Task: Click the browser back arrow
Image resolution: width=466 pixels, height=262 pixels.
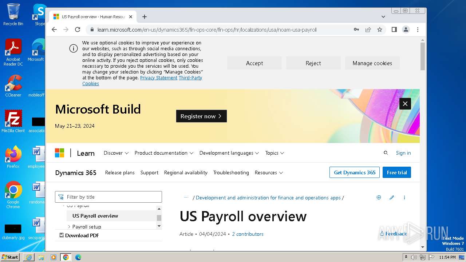Action: pyautogui.click(x=54, y=30)
